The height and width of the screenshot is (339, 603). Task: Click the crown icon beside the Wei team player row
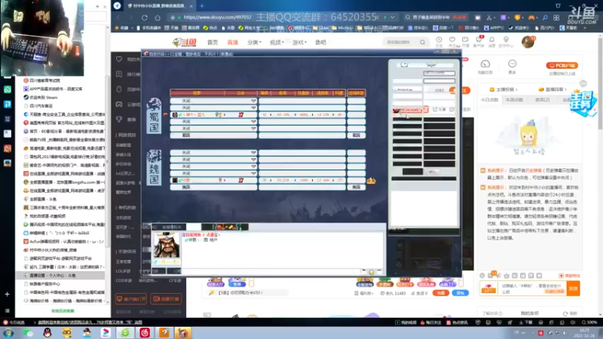tap(371, 180)
